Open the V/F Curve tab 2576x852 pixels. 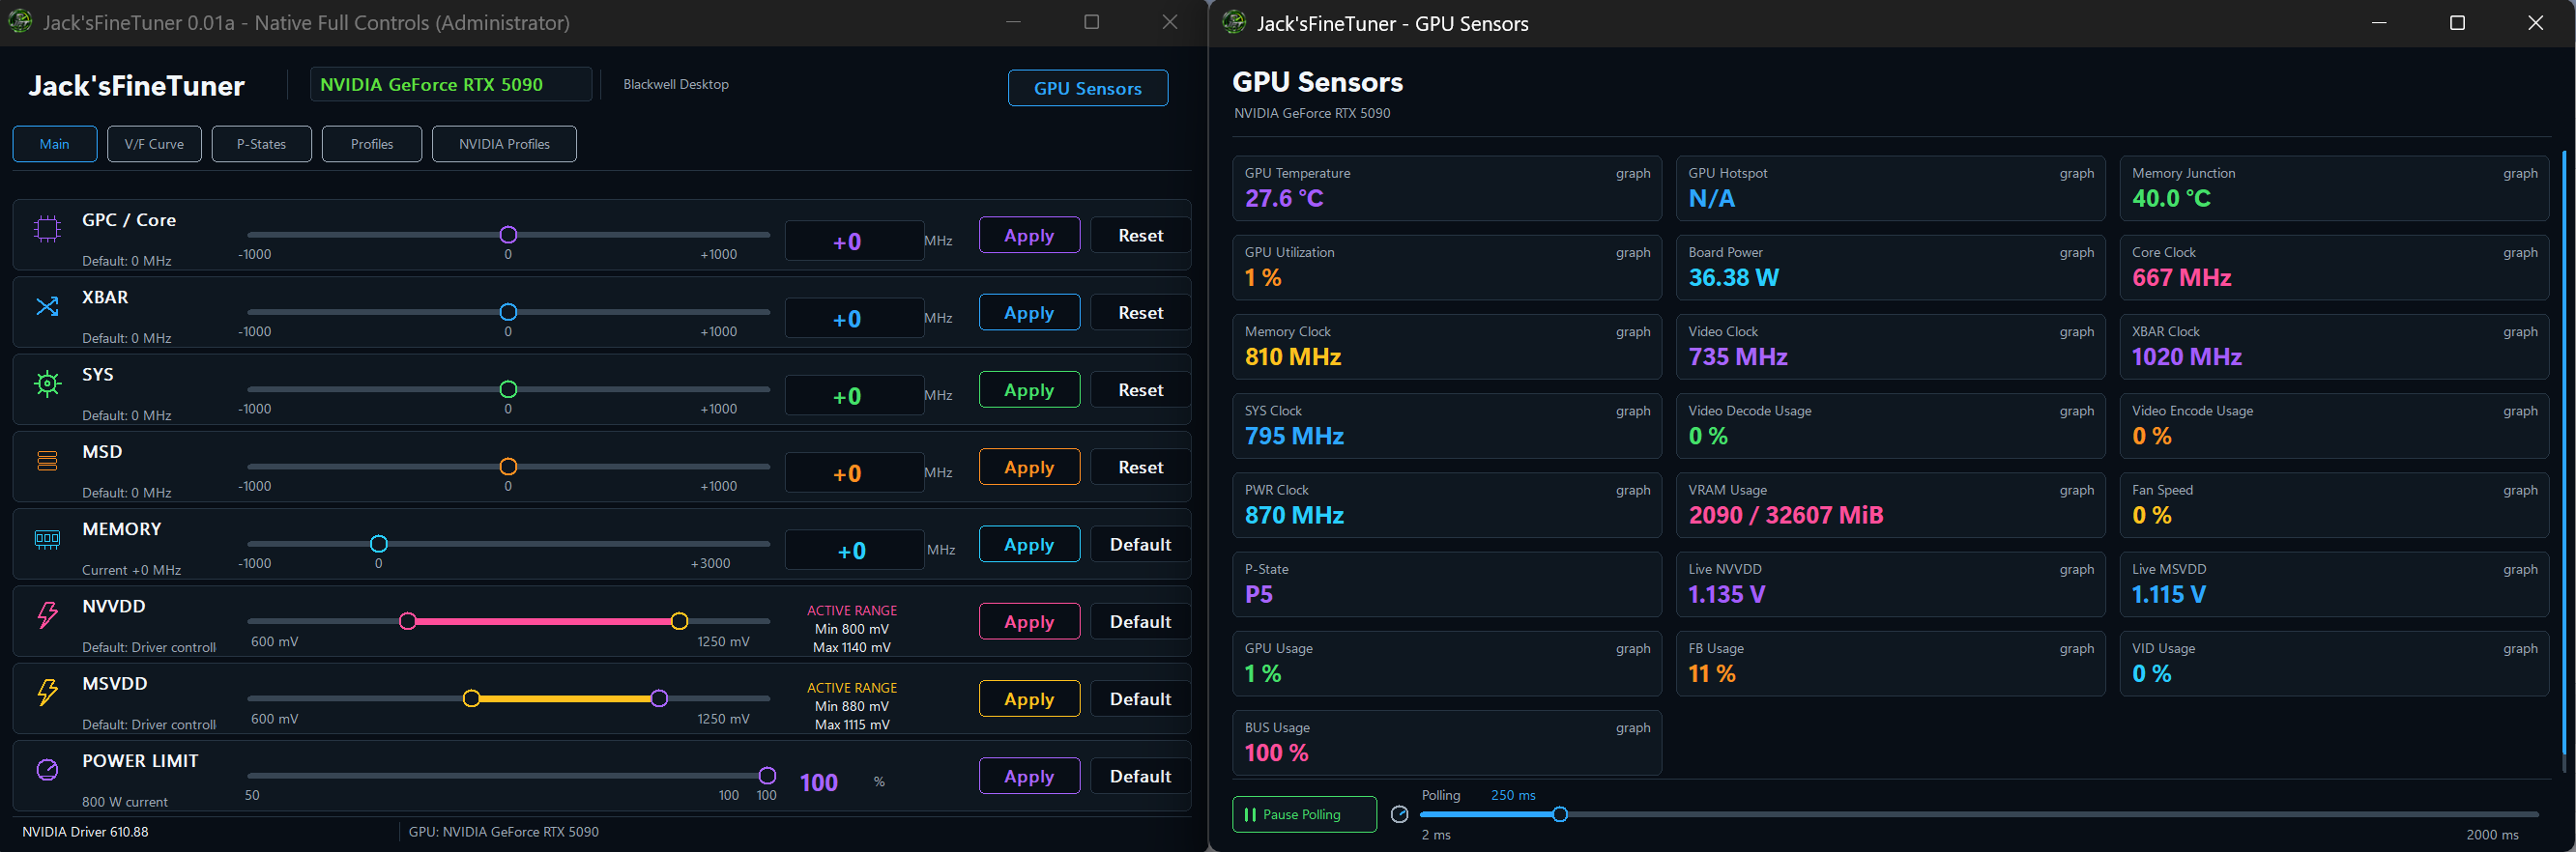(154, 144)
